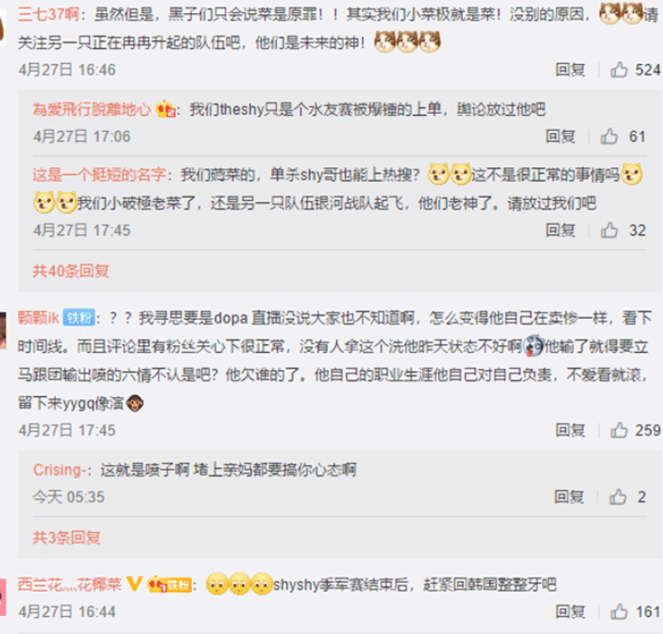Viewport: 663px width, 634px height.
Task: Expand the 共3条回复 replies
Action: click(66, 538)
